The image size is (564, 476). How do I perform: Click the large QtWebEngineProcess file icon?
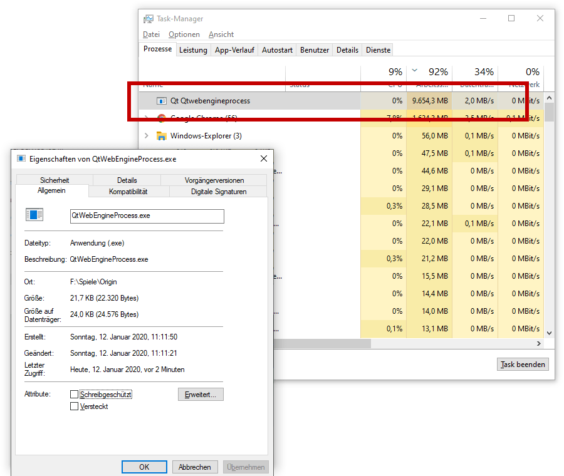tap(34, 215)
